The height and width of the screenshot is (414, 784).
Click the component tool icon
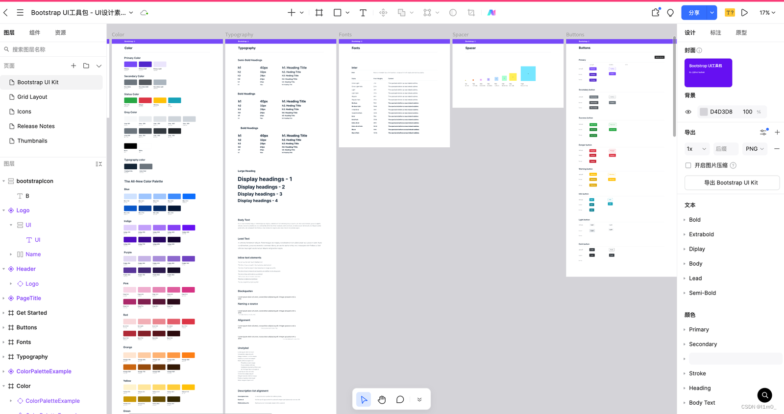click(384, 13)
